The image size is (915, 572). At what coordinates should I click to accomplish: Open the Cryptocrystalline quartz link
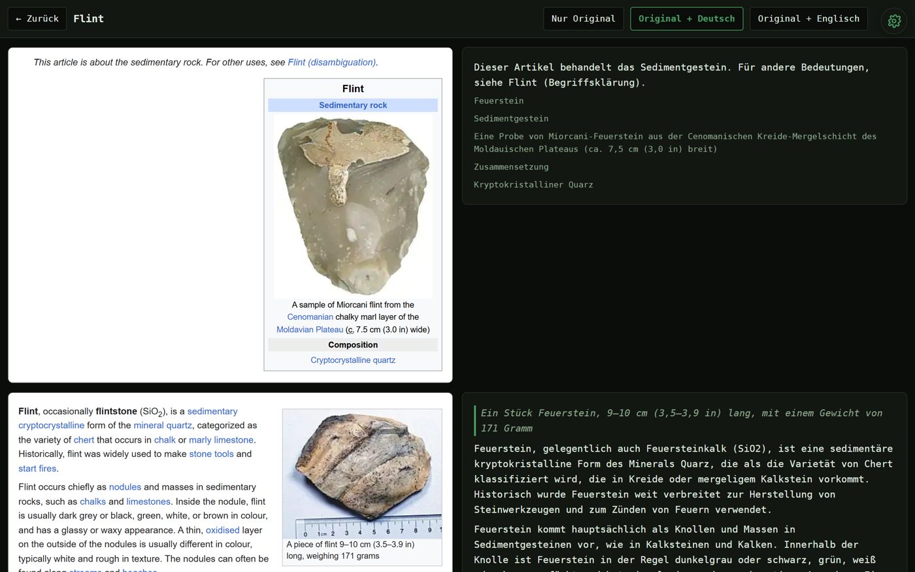[x=353, y=360]
